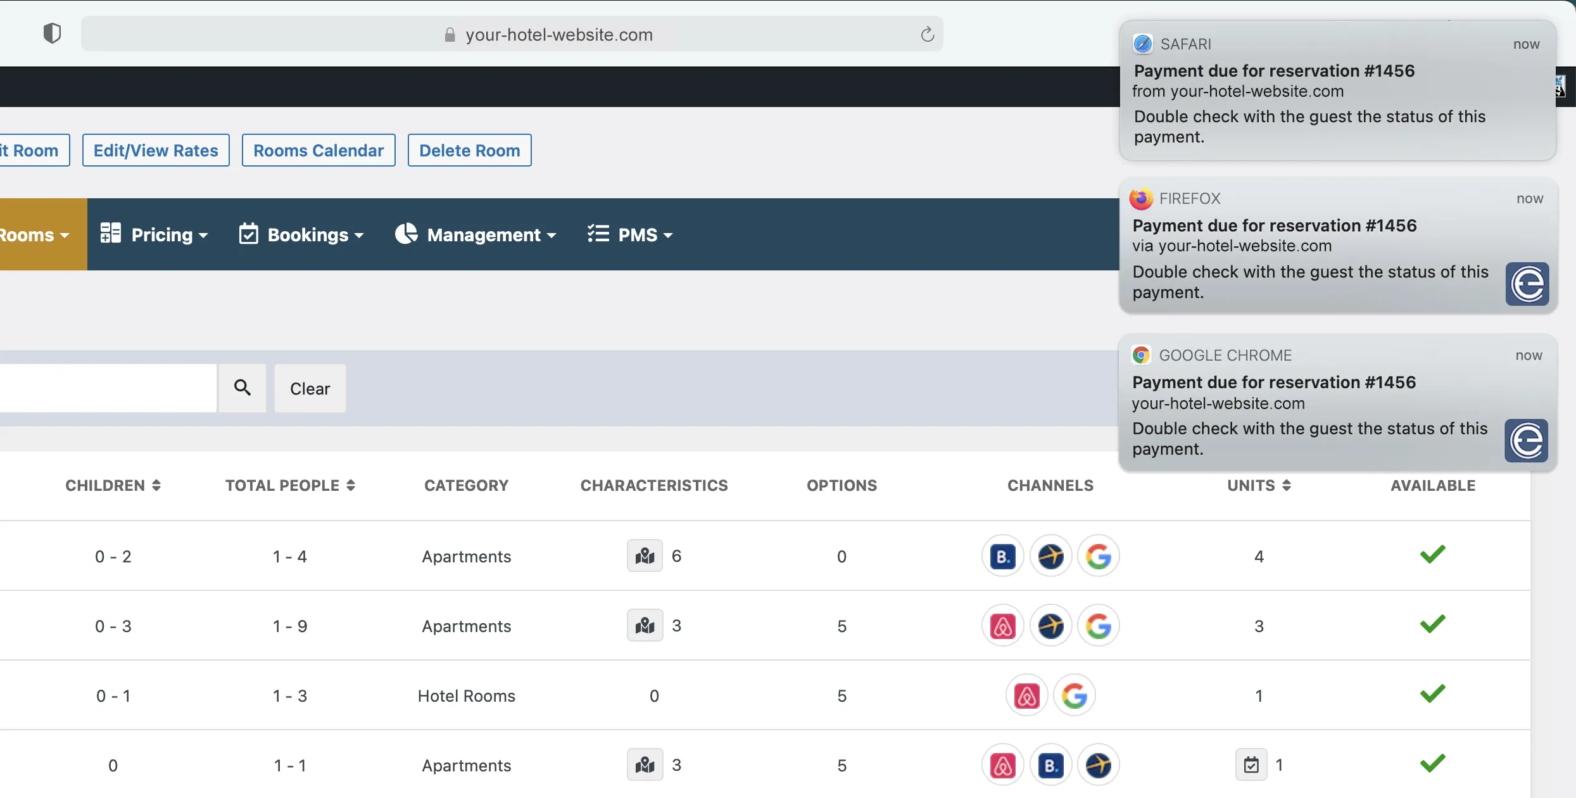1576x798 pixels.
Task: Click the Google channel icon in the second Apartments row
Action: (1099, 625)
